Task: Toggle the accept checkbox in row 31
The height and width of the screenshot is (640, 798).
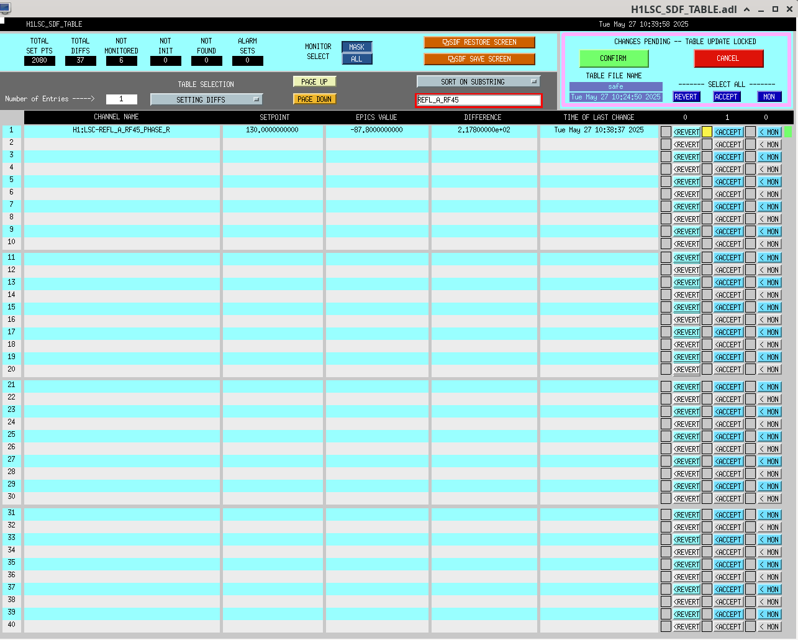Action: [x=707, y=514]
